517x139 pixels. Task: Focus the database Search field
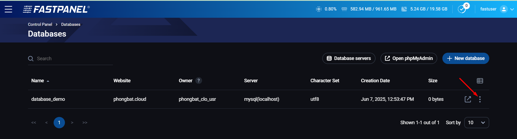click(73, 59)
